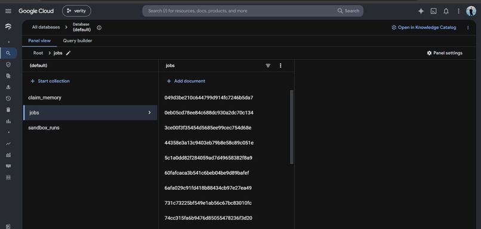Select Firestore Studio magnifier icon in sidebar

[8, 53]
